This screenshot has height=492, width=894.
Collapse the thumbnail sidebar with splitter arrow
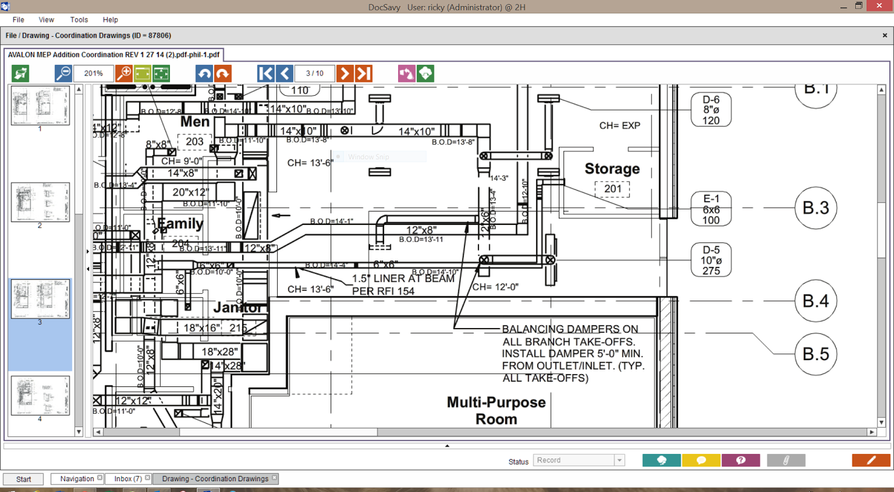click(x=88, y=269)
